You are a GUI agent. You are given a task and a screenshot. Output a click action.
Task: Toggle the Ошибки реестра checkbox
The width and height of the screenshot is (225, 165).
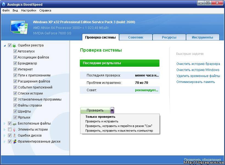(10, 45)
